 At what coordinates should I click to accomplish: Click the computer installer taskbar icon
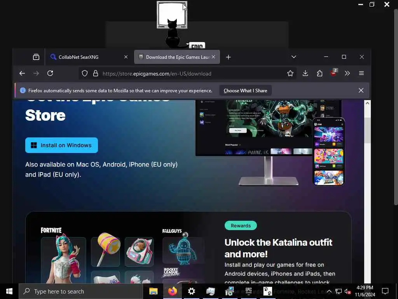(230, 291)
